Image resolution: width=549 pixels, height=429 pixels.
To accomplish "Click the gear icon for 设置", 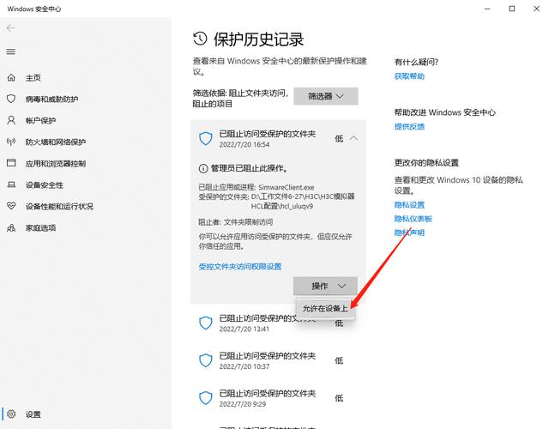I will 11,414.
